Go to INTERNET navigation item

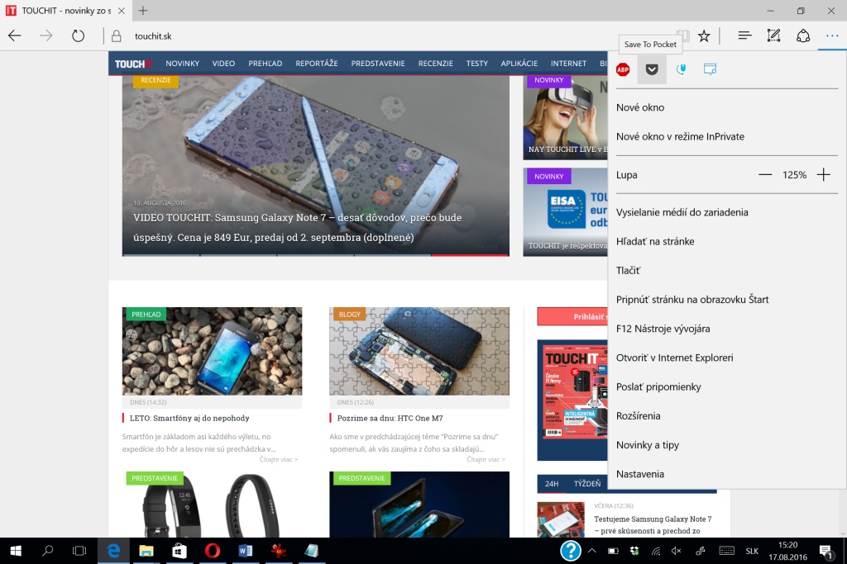click(569, 63)
